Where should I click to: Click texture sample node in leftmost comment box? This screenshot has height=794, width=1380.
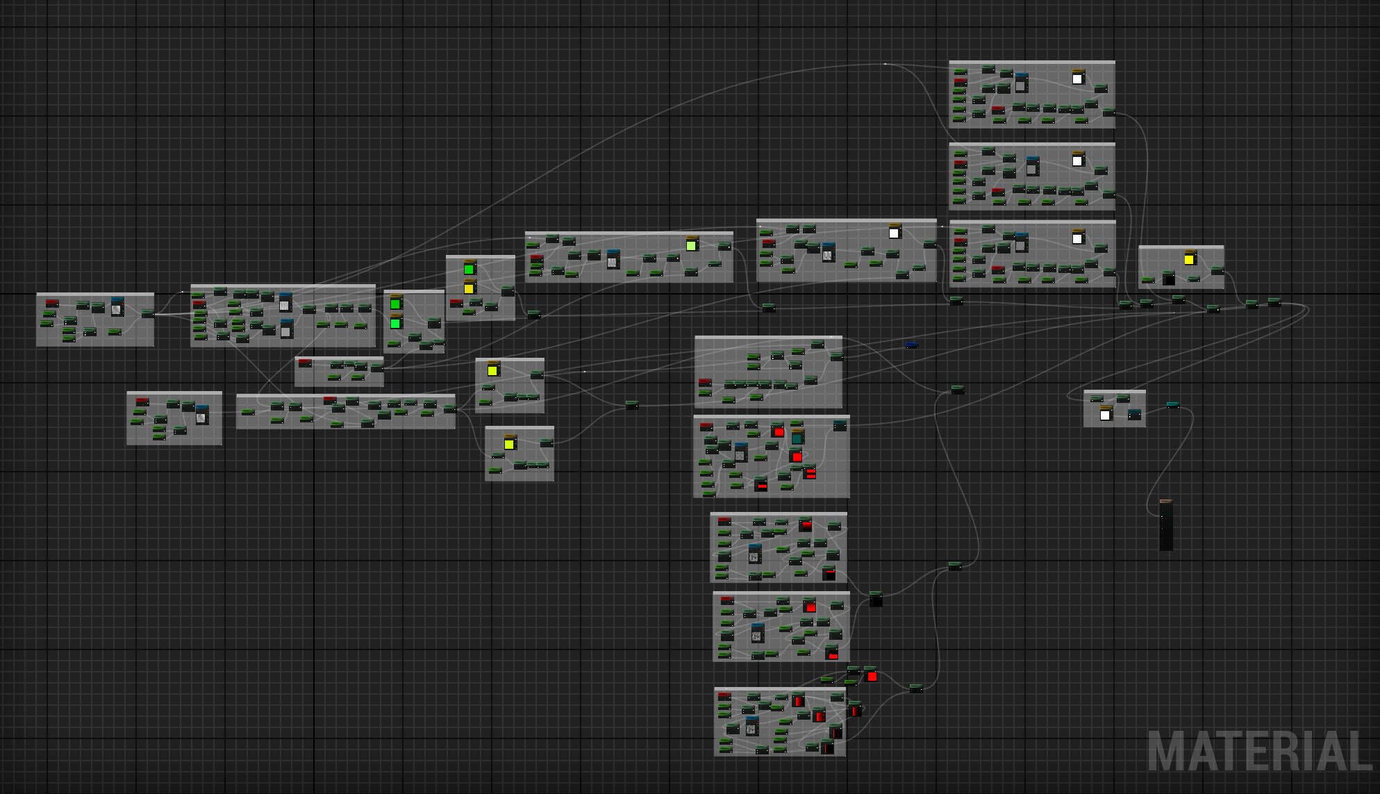(x=117, y=308)
